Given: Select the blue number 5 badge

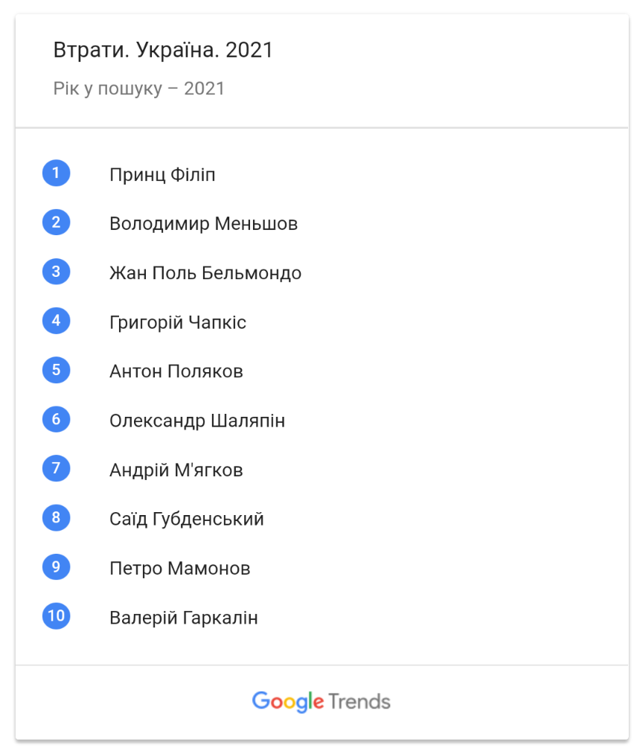Looking at the screenshot, I should coord(56,370).
